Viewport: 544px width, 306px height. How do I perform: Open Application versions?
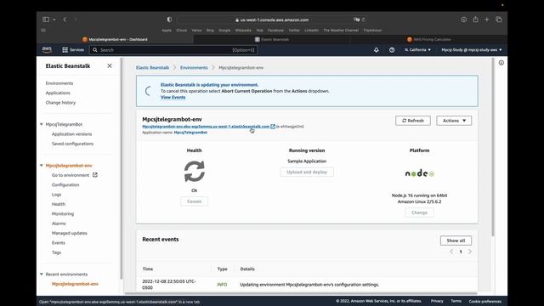pyautogui.click(x=71, y=134)
